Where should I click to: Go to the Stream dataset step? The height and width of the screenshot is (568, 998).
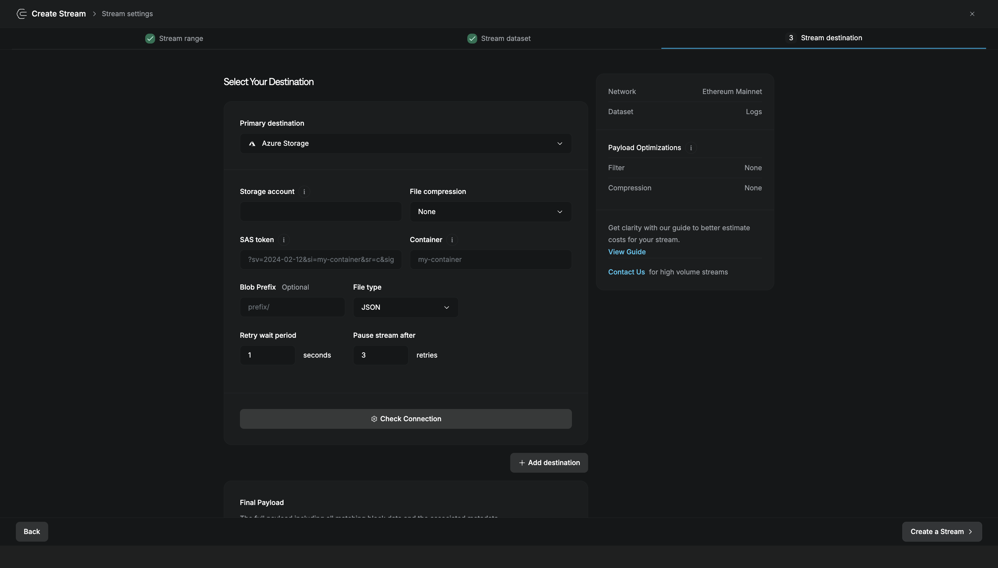click(x=499, y=39)
